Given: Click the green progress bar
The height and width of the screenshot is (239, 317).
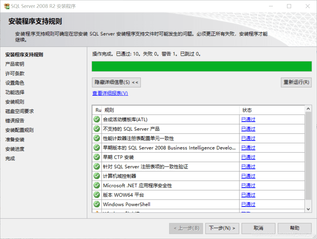Looking at the screenshot, I should pos(202,66).
